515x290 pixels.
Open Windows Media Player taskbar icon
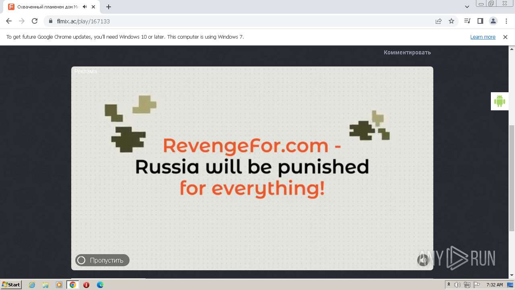tap(59, 285)
